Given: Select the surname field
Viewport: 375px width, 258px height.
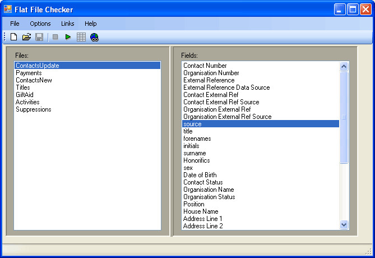Looking at the screenshot, I should (x=261, y=153).
